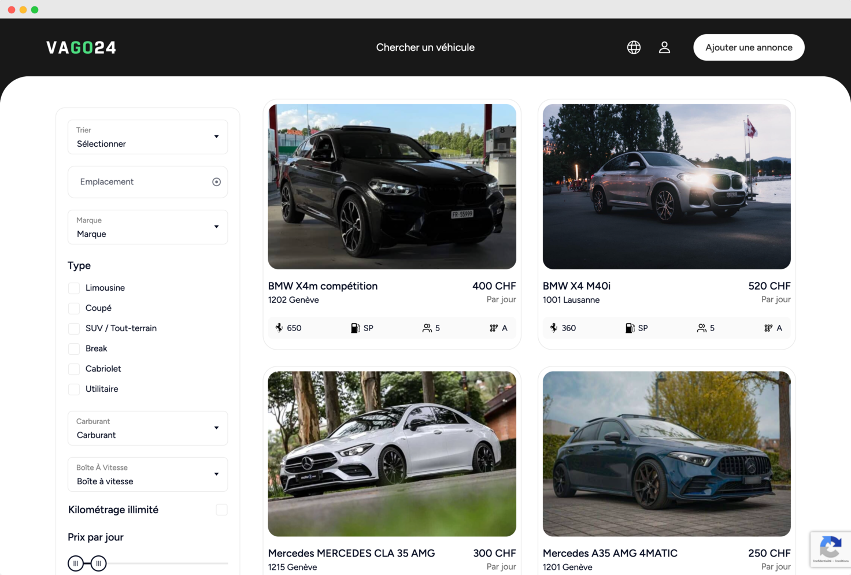Click fuel pump icon on BMW X4 M40i card
The width and height of the screenshot is (851, 575).
pyautogui.click(x=630, y=328)
